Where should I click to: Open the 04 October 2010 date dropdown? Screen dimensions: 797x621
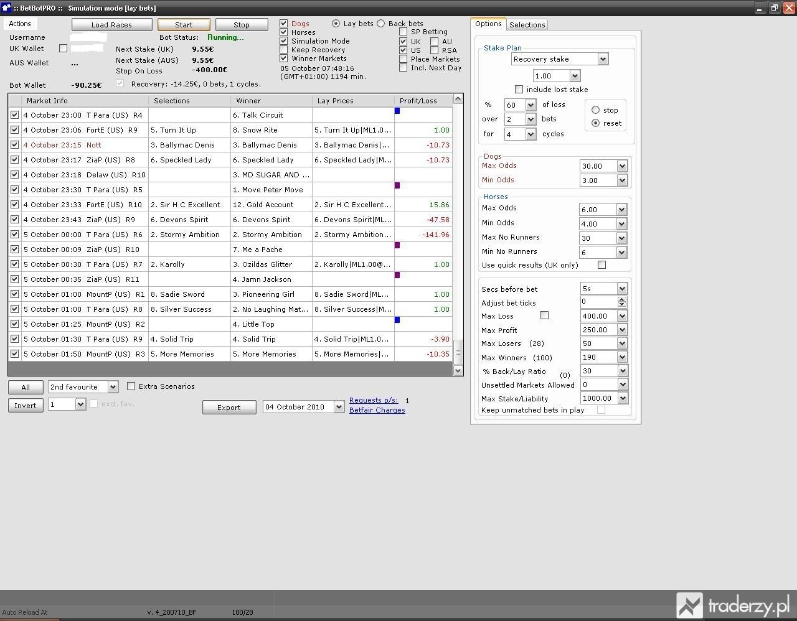coord(339,407)
